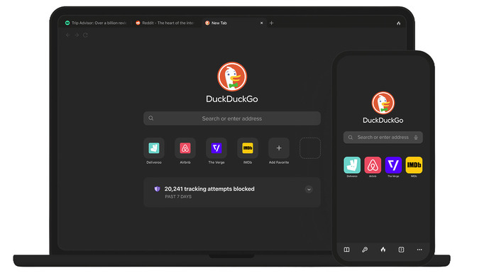Click the Fire button in laptop toolbar
Image resolution: width=494 pixels, height=278 pixels.
(399, 23)
